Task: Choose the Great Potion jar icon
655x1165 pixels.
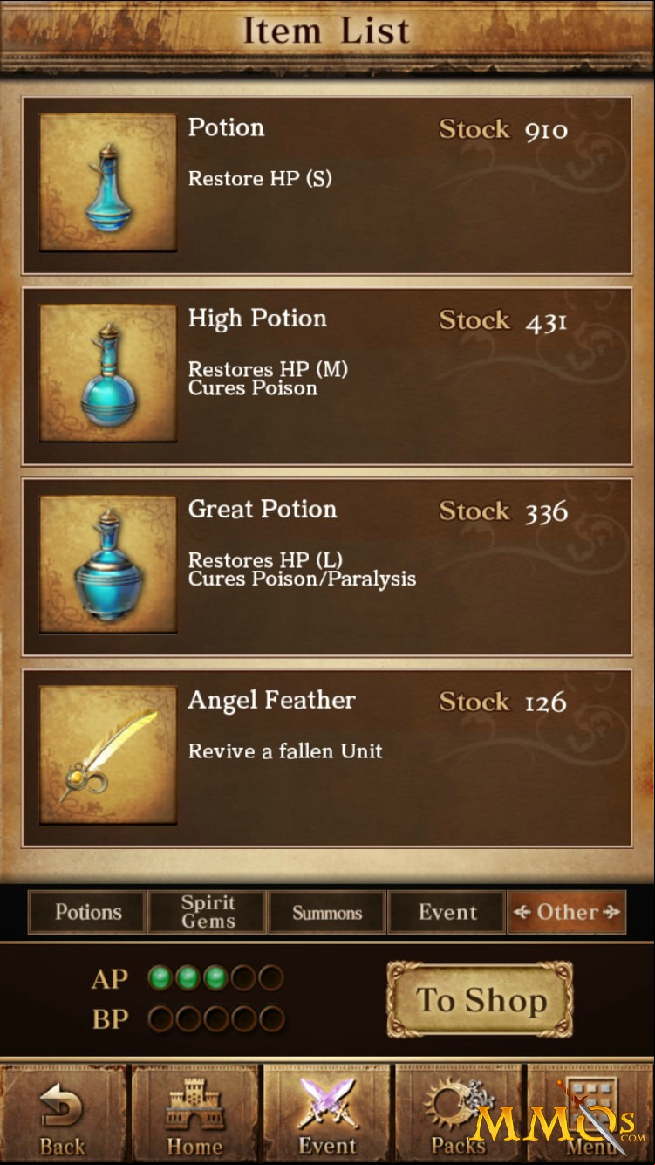Action: click(108, 565)
